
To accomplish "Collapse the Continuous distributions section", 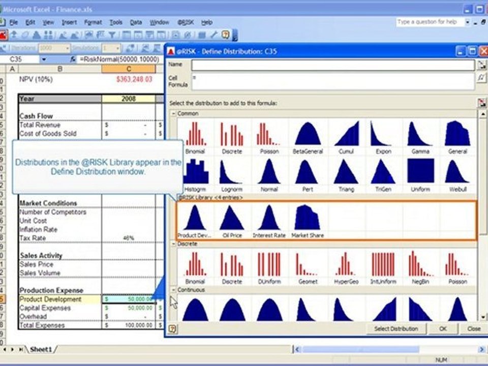I will point(174,290).
